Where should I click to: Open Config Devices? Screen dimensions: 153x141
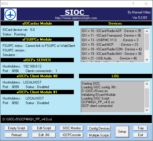[99, 128]
